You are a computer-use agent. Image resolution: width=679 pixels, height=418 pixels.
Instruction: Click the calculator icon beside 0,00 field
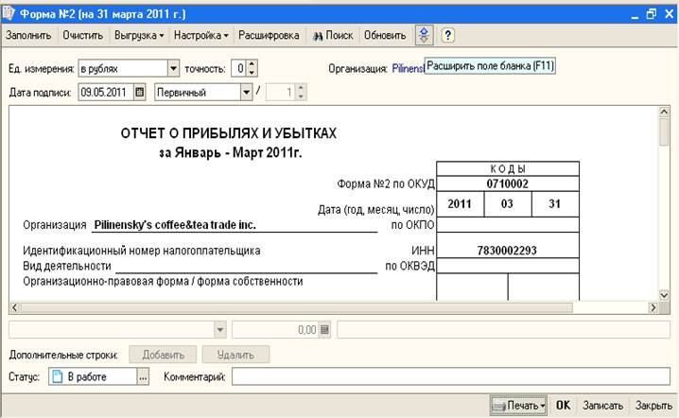[x=324, y=330]
